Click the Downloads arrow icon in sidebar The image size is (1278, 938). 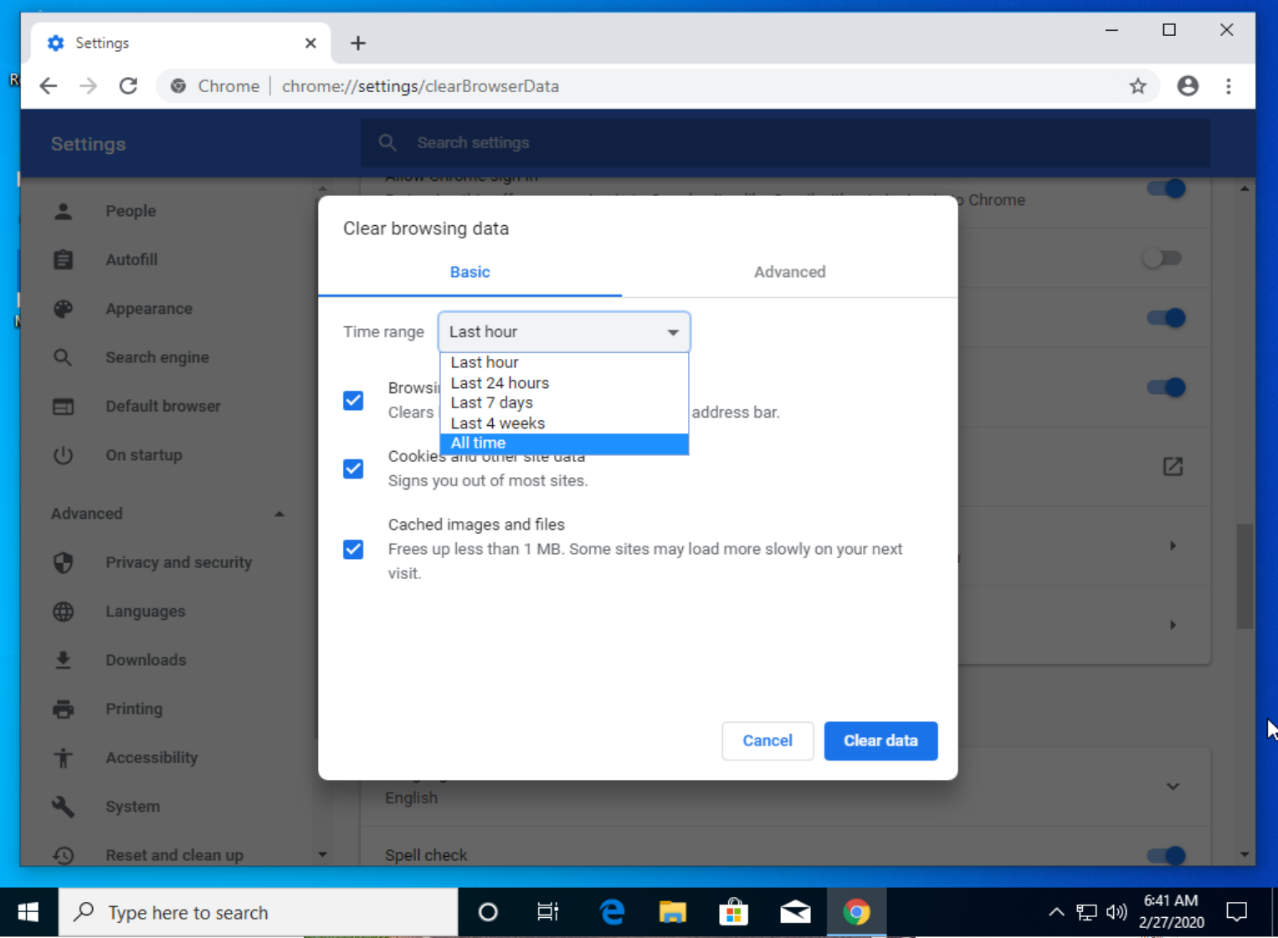point(63,660)
